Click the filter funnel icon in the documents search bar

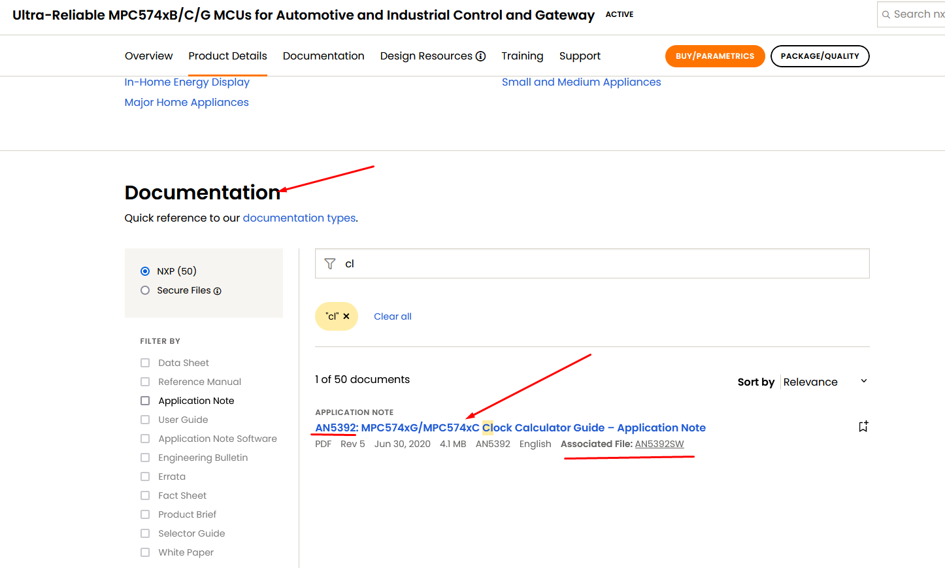[330, 263]
